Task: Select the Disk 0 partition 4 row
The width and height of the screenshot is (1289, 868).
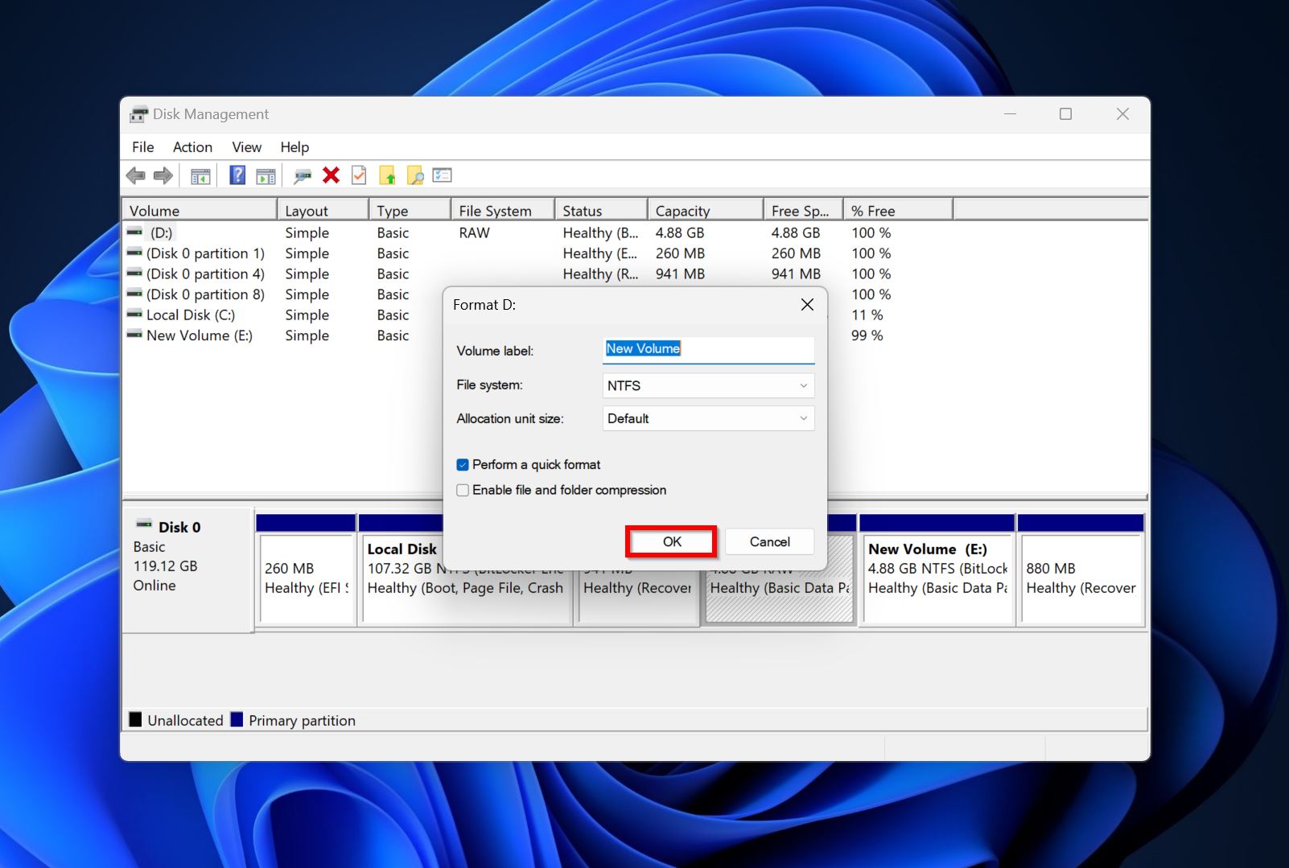Action: [x=205, y=274]
